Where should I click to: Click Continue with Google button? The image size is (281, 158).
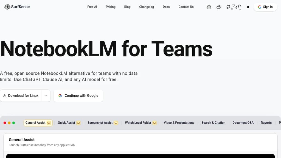pyautogui.click(x=78, y=96)
